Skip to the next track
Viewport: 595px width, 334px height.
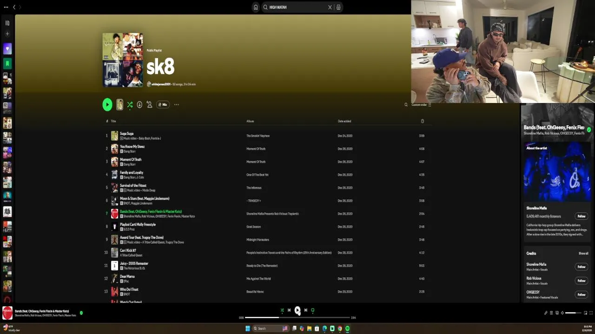(x=305, y=310)
